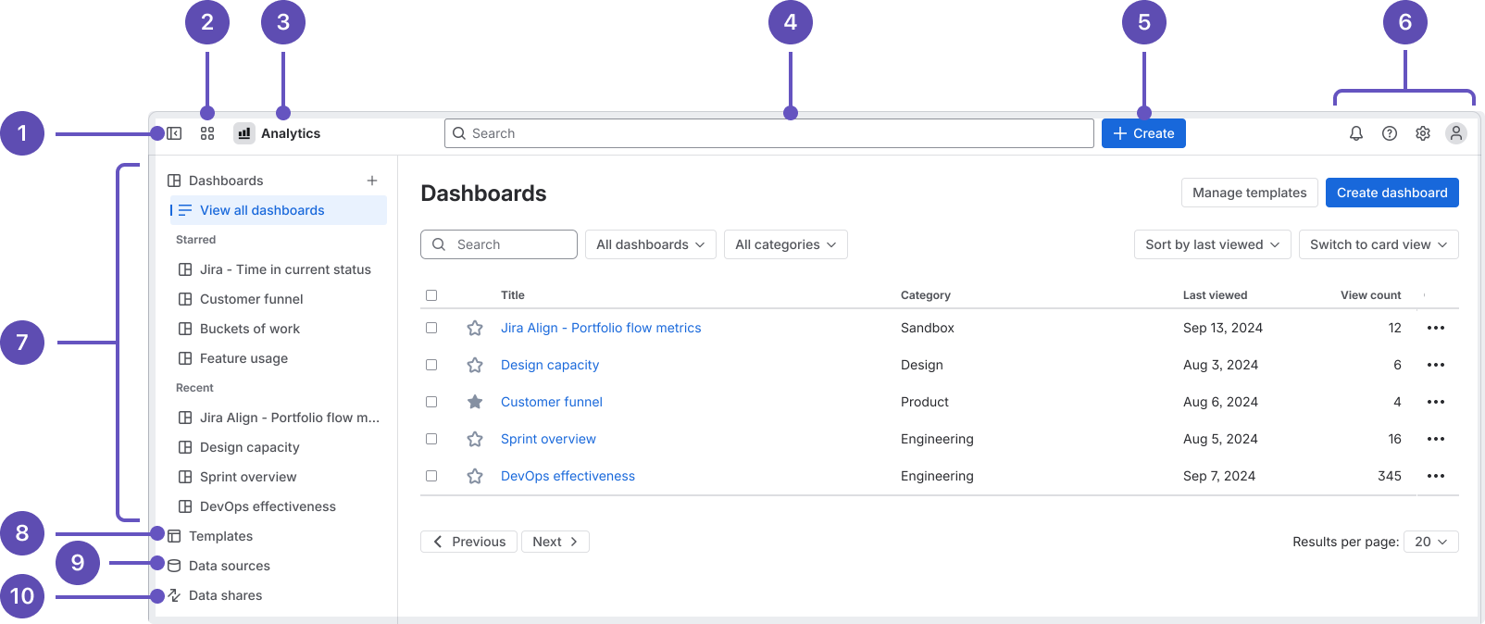1485x624 pixels.
Task: Open Templates in the sidebar
Action: click(x=220, y=536)
